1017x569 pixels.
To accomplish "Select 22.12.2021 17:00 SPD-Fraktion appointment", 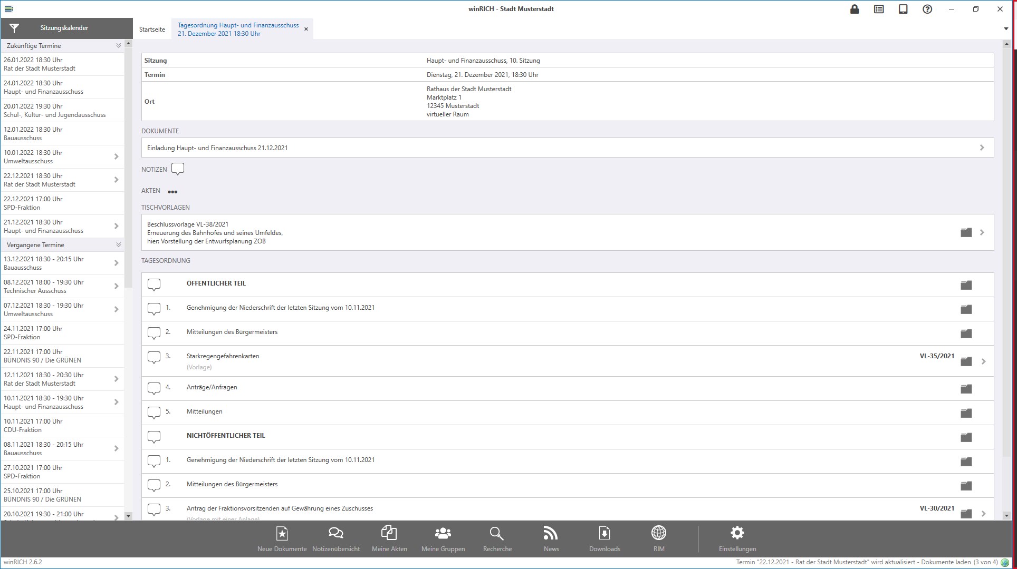I will coord(62,203).
